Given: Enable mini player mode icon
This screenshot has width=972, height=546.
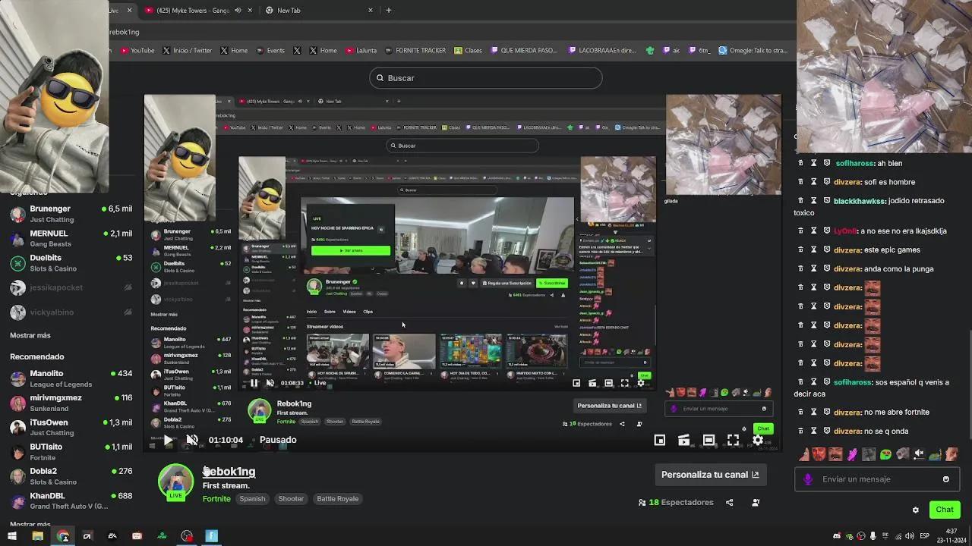Looking at the screenshot, I should [x=660, y=440].
